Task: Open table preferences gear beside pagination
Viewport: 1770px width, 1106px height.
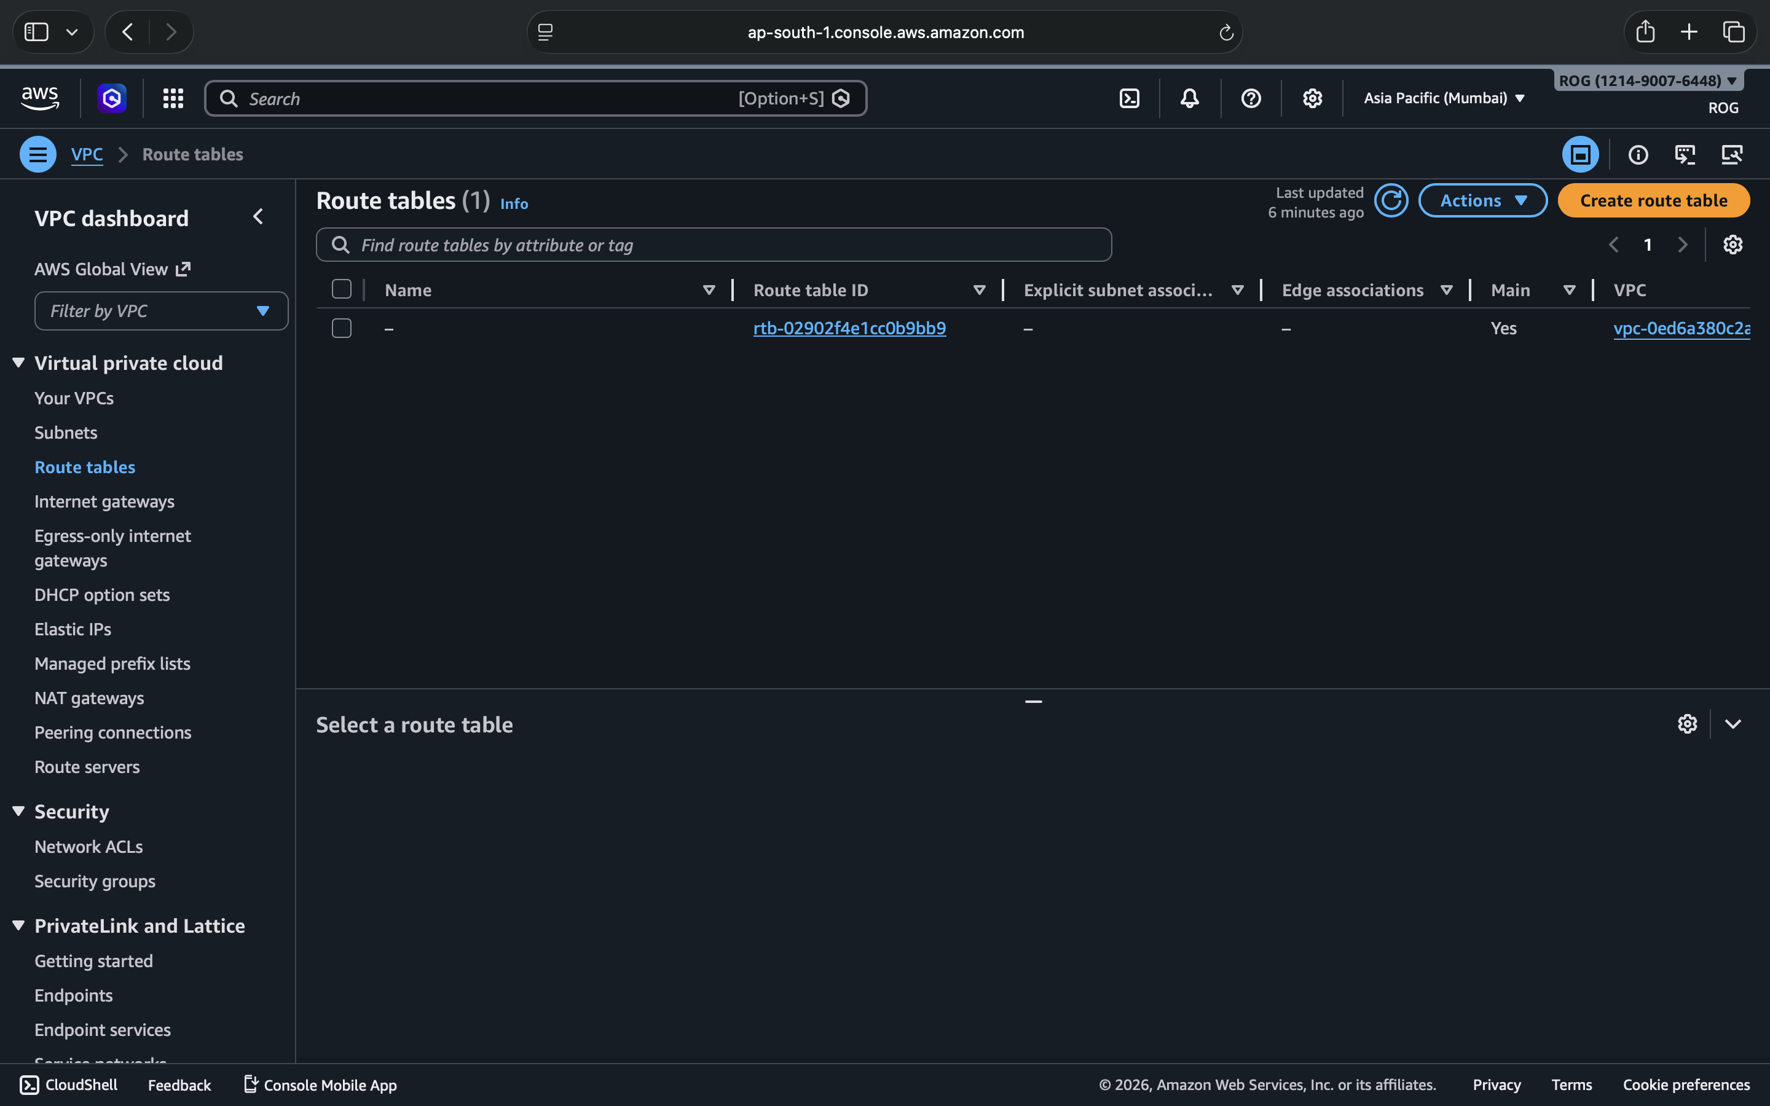Action: coord(1732,245)
